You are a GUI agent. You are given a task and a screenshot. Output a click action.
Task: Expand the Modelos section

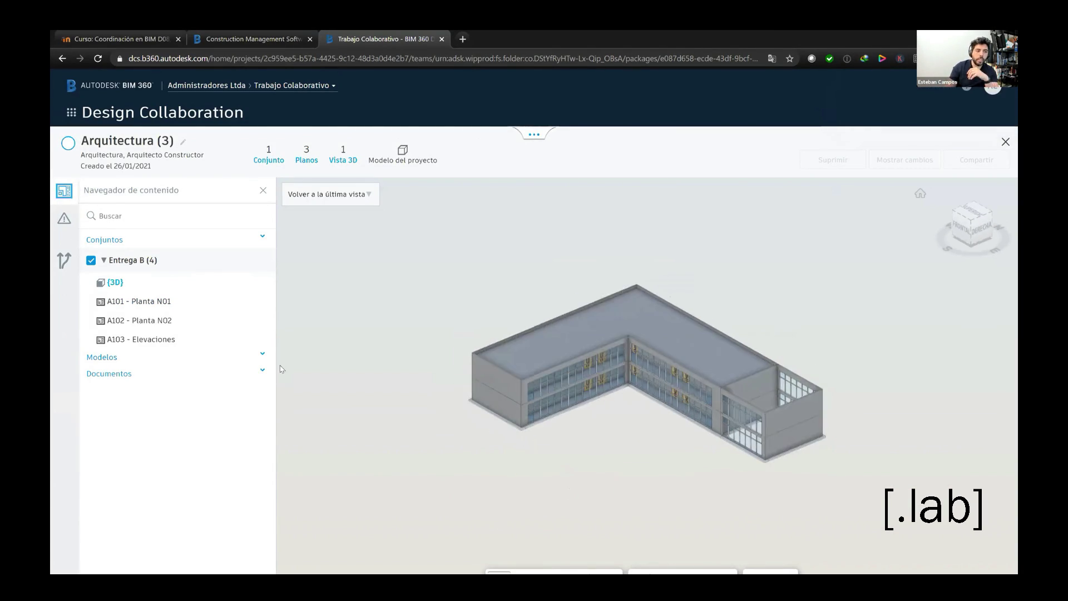tap(263, 353)
